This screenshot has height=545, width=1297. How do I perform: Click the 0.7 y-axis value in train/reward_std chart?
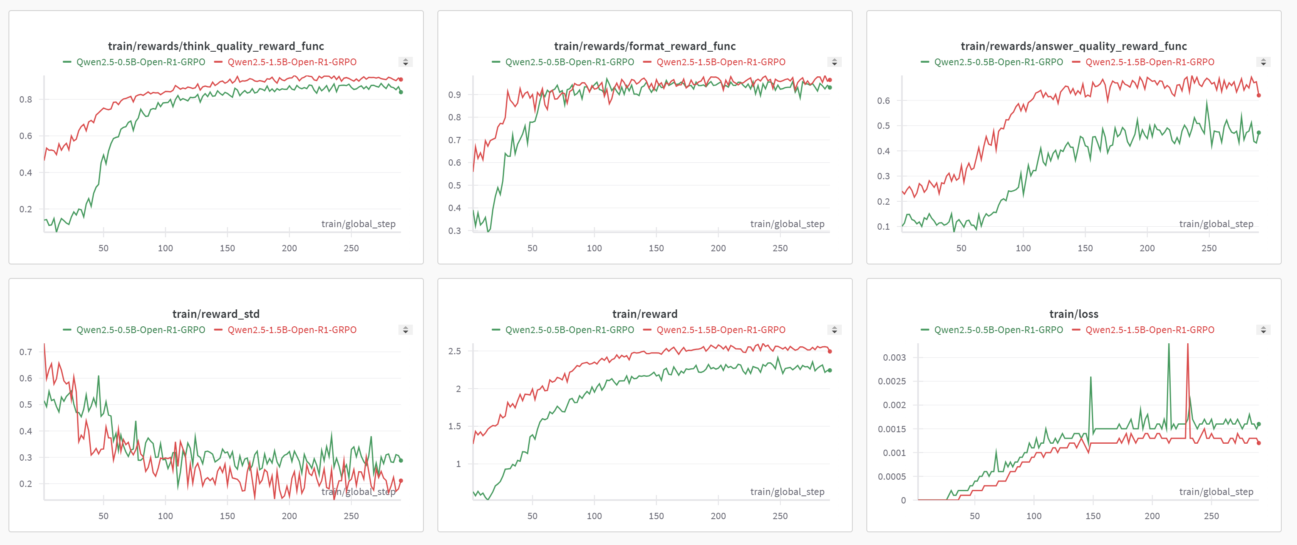(26, 352)
